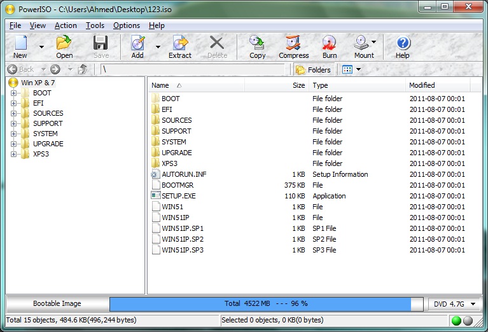Image resolution: width=488 pixels, height=332 pixels.
Task: Click the Total 4522 MB capacity bar
Action: 267,304
